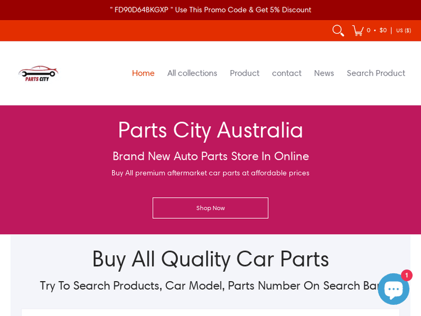Click the chat notification badge

[x=406, y=275]
